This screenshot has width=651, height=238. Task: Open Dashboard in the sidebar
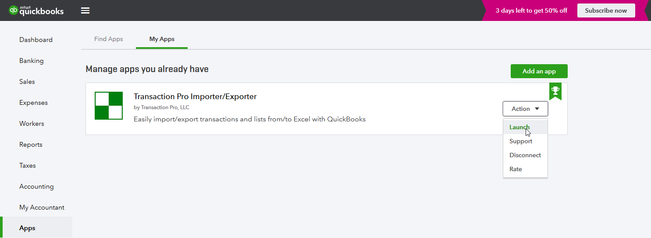(x=36, y=40)
